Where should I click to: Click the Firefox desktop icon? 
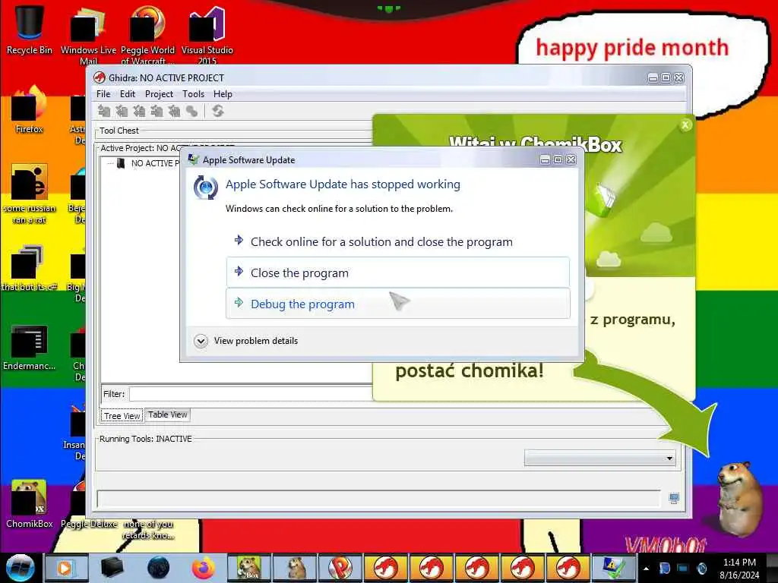coord(30,109)
